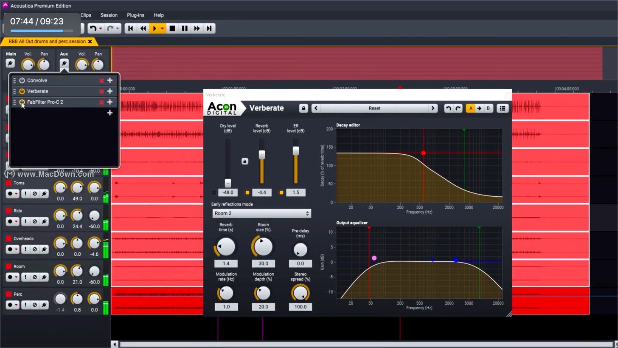Viewport: 618px width, 348px height.
Task: Click the Toms track red color square
Action: click(8, 183)
